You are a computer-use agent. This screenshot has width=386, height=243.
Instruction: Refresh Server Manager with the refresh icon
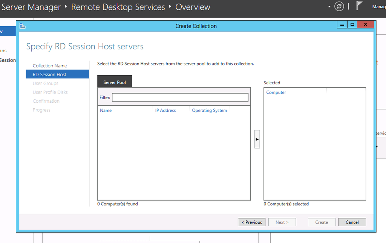tap(339, 6)
